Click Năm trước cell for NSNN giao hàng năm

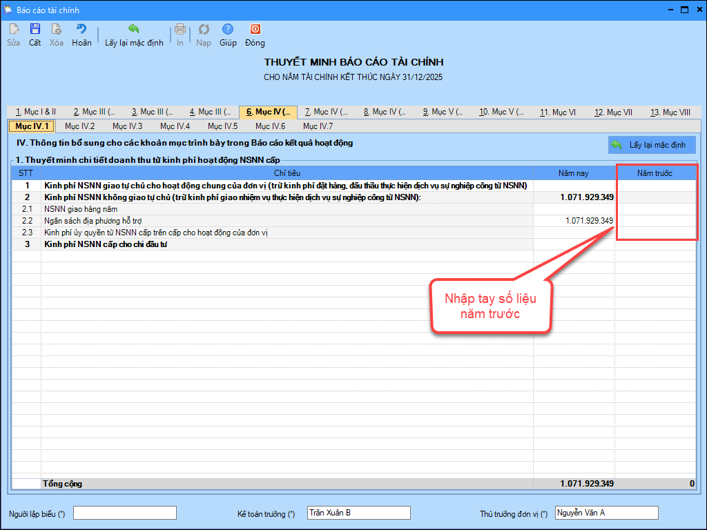coord(655,208)
